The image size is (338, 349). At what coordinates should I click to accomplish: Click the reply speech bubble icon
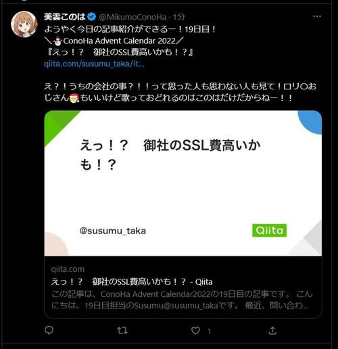point(49,330)
